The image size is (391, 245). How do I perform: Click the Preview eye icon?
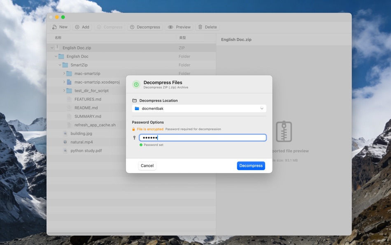[x=171, y=27]
